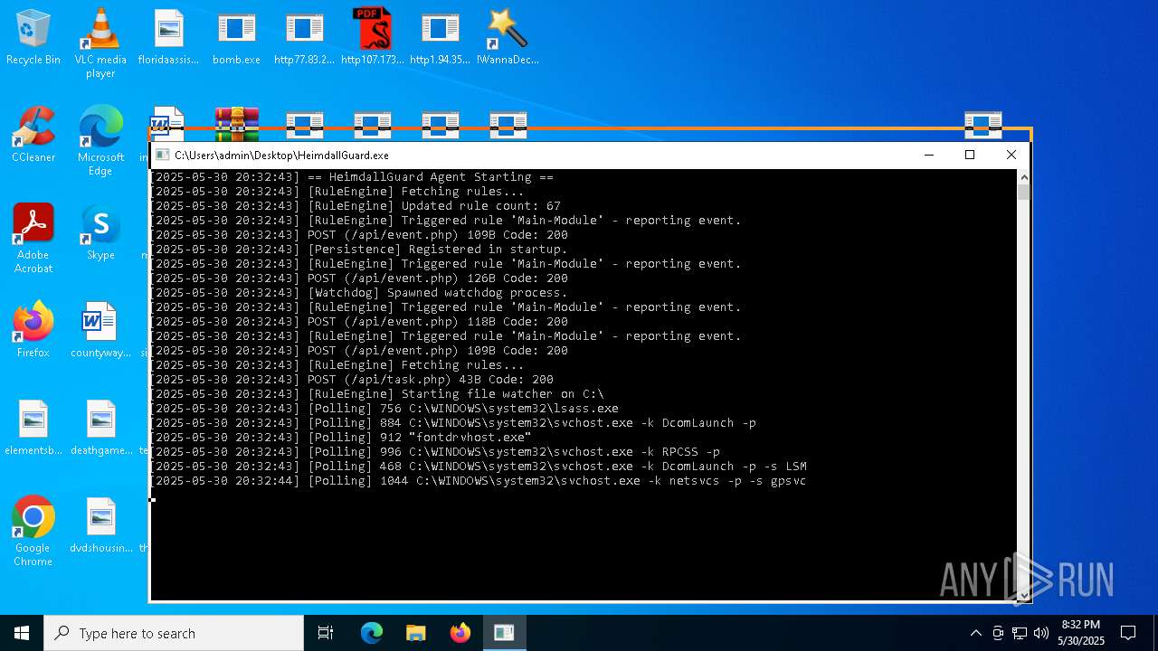The height and width of the screenshot is (651, 1158).
Task: Open the volume control tray icon
Action: [1041, 633]
